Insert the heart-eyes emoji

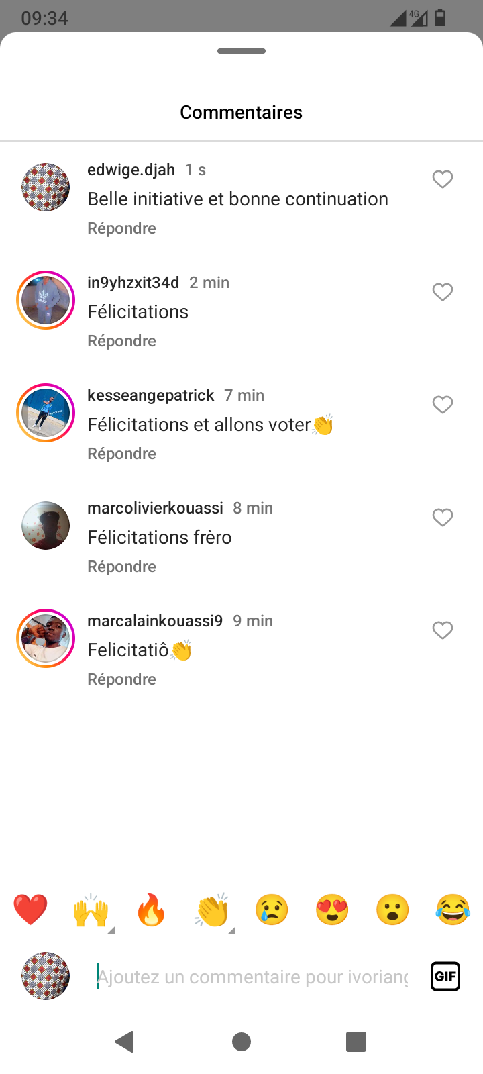coord(332,910)
